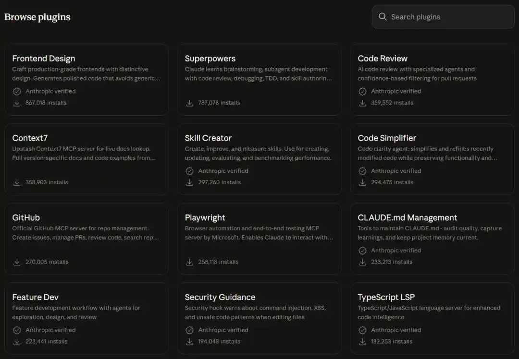Click the '294,475 installs' text

pyautogui.click(x=392, y=182)
